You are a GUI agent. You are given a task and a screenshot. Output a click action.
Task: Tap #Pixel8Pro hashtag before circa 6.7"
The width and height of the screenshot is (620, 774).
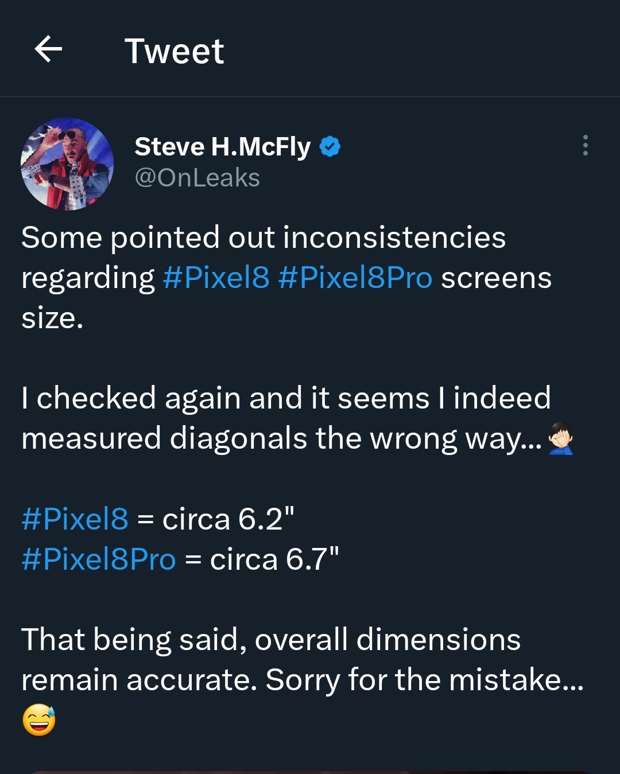pos(98,559)
